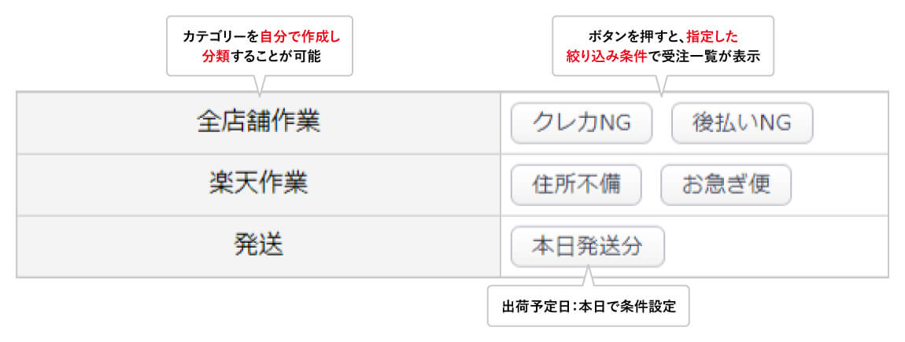Select the 全店舗作業 category label
The width and height of the screenshot is (905, 342).
(x=258, y=122)
